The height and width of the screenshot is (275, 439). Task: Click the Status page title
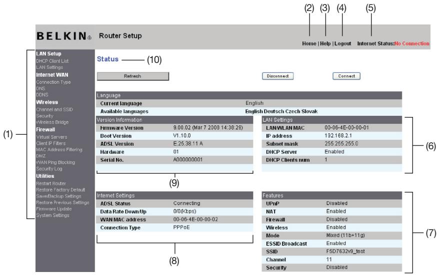(107, 59)
